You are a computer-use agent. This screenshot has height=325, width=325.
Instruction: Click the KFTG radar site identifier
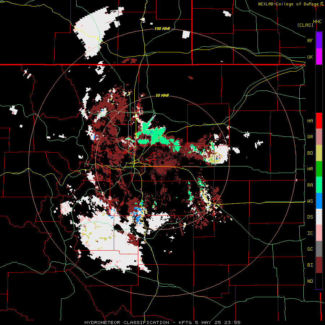pyautogui.click(x=185, y=322)
